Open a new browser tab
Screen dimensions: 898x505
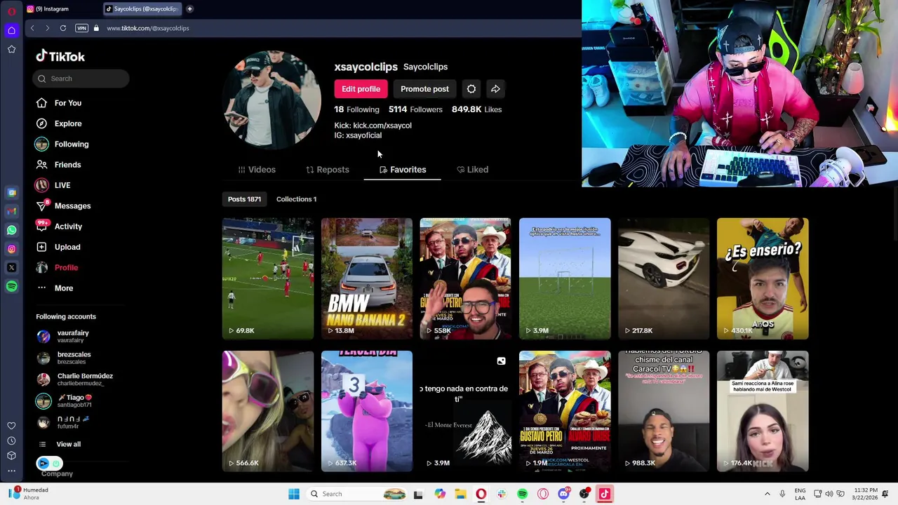[189, 9]
